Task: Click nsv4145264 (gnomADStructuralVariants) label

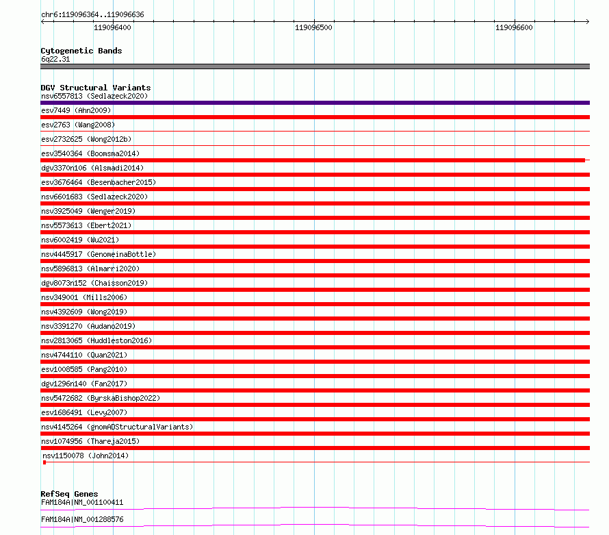Action: tap(117, 427)
